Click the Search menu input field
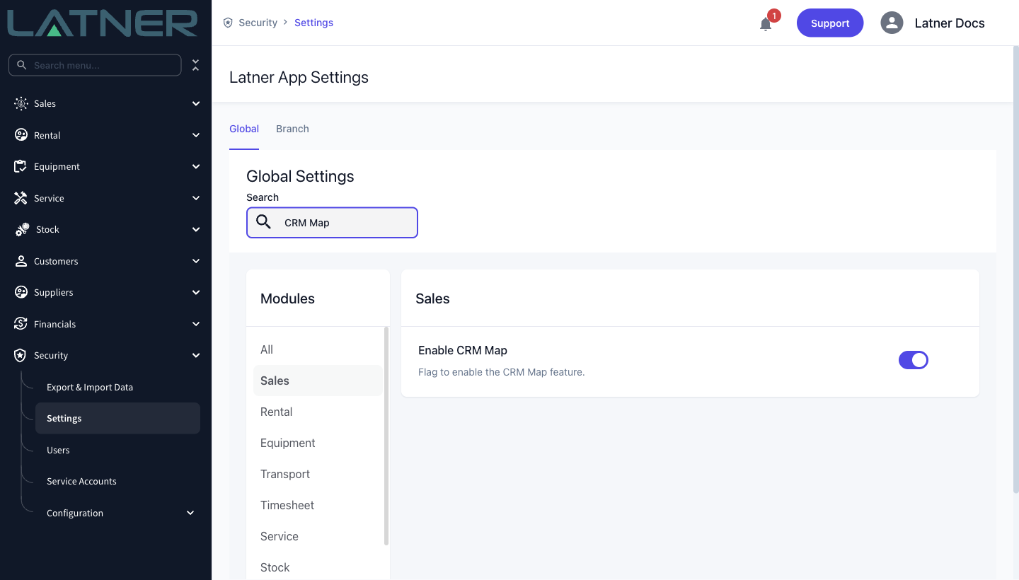The image size is (1019, 580). click(95, 65)
